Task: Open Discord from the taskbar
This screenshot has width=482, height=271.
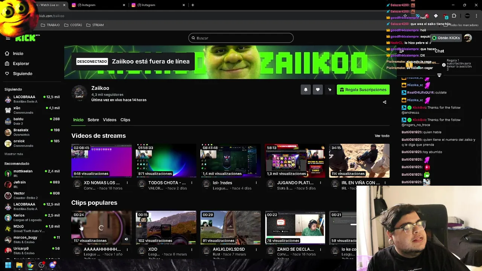Action: click(x=52, y=265)
